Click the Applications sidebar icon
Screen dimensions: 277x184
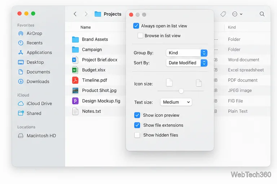tap(21, 52)
